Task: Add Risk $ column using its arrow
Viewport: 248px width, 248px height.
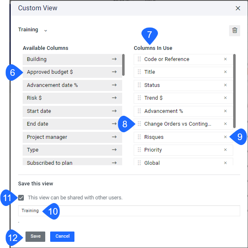Action: [x=114, y=98]
